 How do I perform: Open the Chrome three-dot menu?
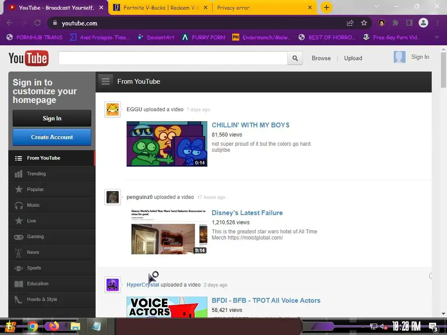437,23
